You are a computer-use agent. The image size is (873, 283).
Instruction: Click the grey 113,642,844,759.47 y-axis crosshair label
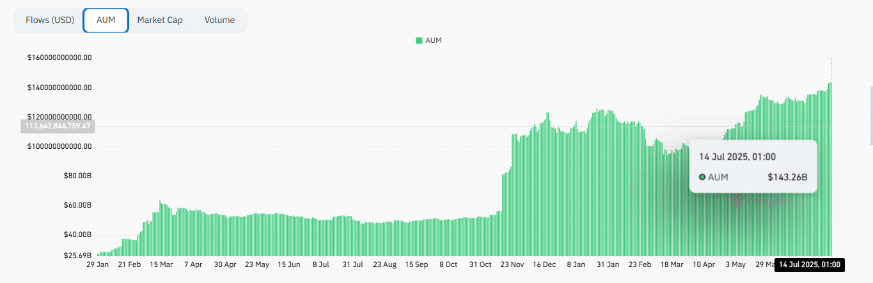click(58, 126)
